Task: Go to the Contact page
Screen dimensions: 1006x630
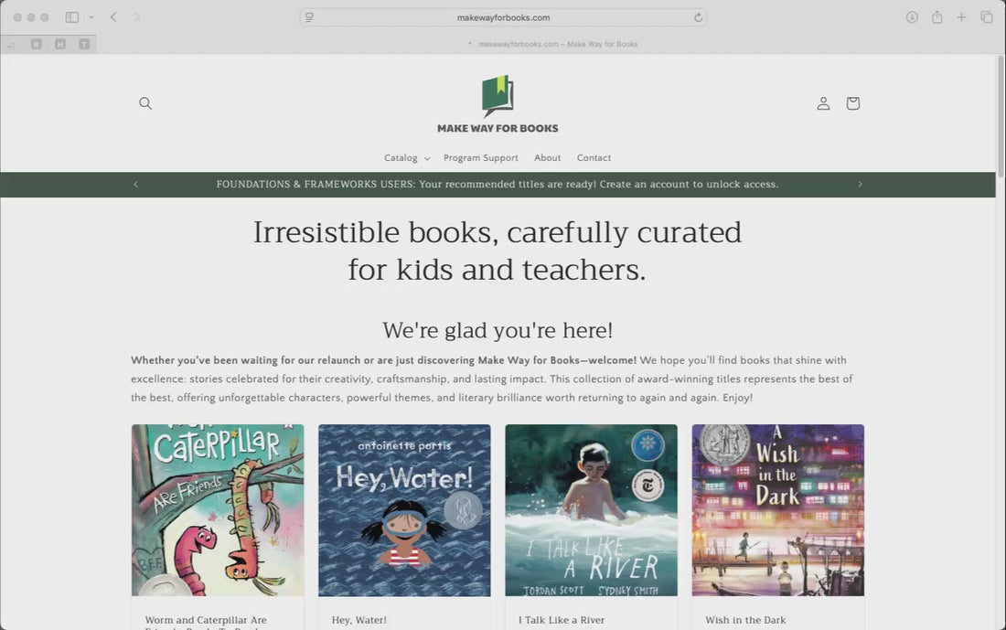Action: coord(594,158)
